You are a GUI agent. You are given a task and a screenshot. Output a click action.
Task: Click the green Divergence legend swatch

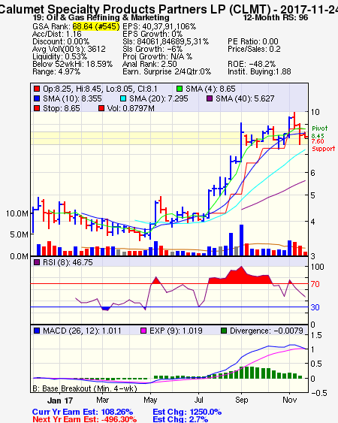click(x=224, y=331)
